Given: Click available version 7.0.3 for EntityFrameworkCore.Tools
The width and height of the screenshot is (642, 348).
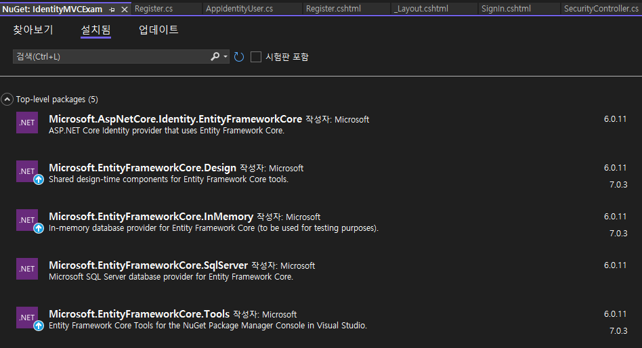Looking at the screenshot, I should 618,331.
